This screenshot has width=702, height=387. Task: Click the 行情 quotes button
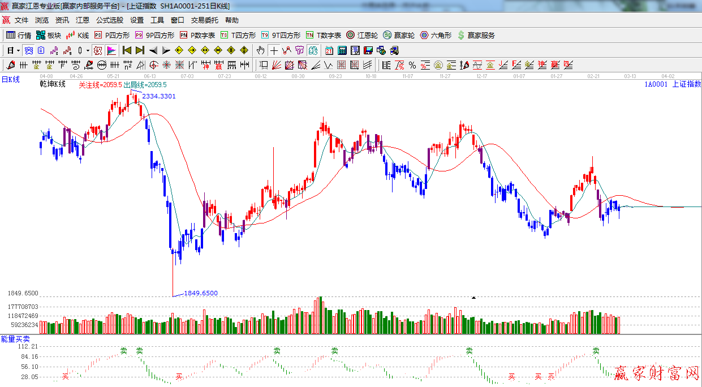point(19,35)
